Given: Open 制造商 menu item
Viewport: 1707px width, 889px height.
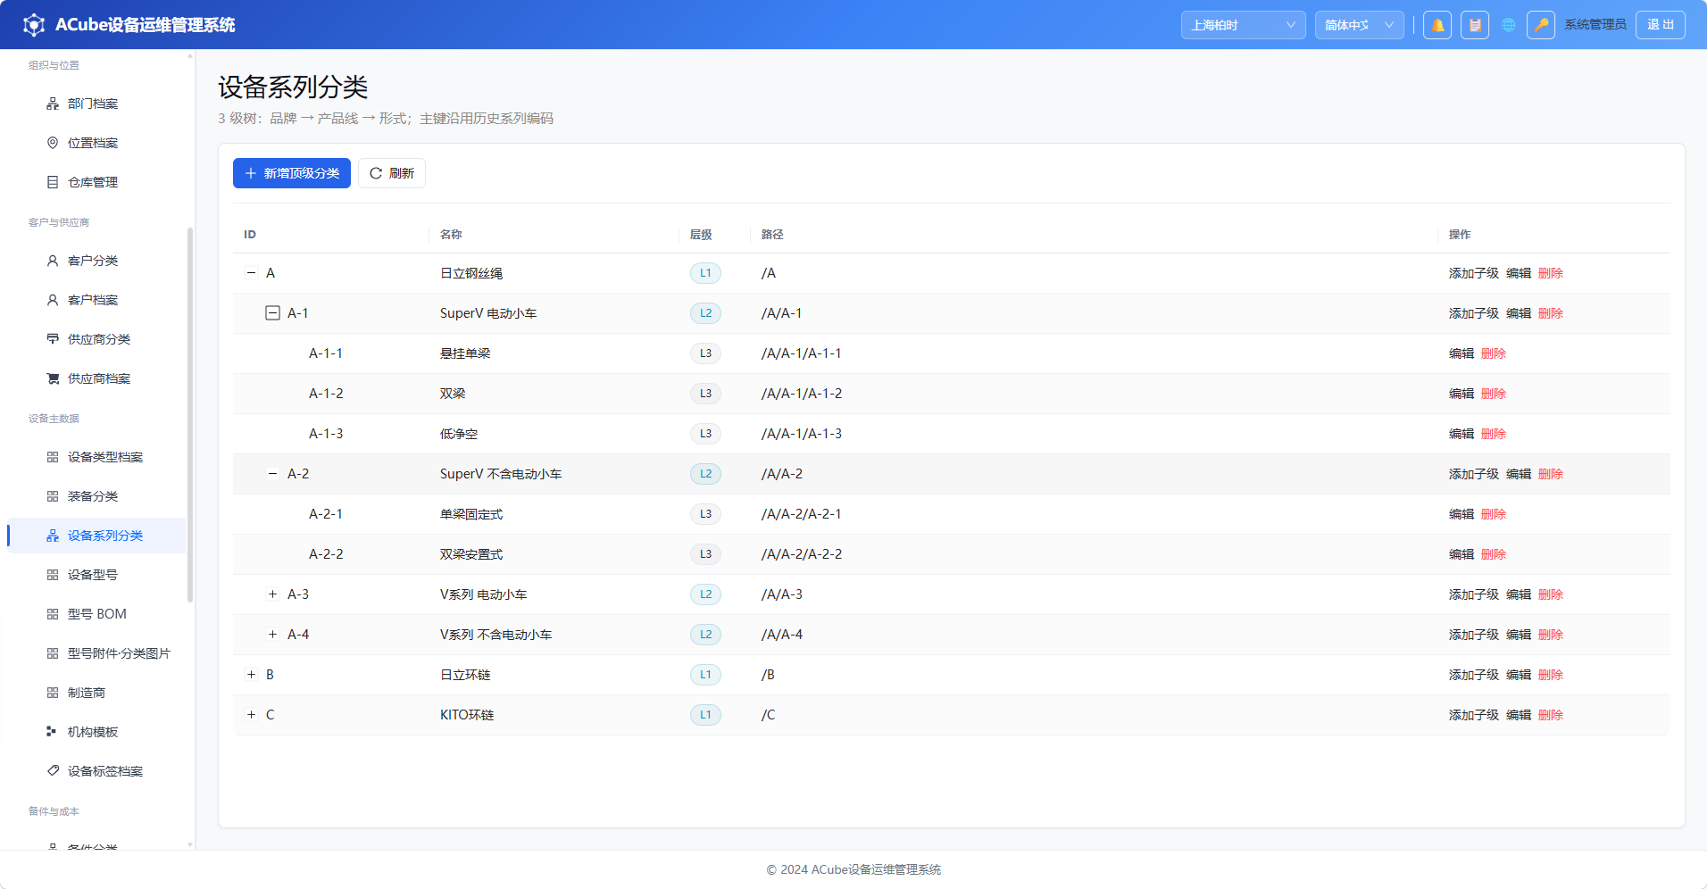Looking at the screenshot, I should click(x=96, y=693).
